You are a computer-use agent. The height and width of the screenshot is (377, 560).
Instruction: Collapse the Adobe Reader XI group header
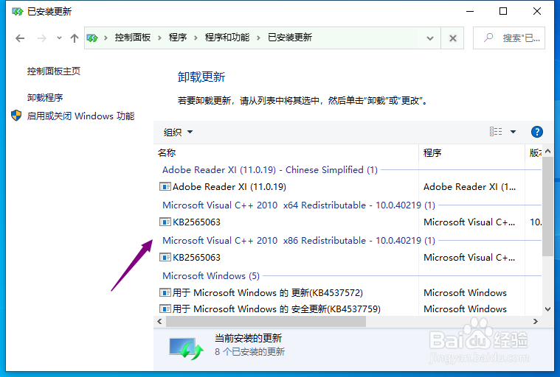270,169
